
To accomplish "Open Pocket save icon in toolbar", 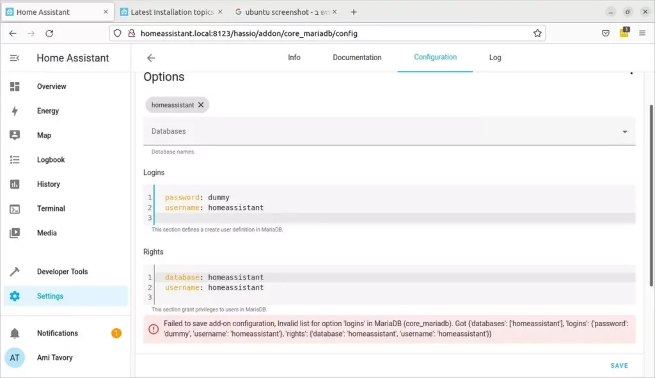I will click(x=605, y=33).
